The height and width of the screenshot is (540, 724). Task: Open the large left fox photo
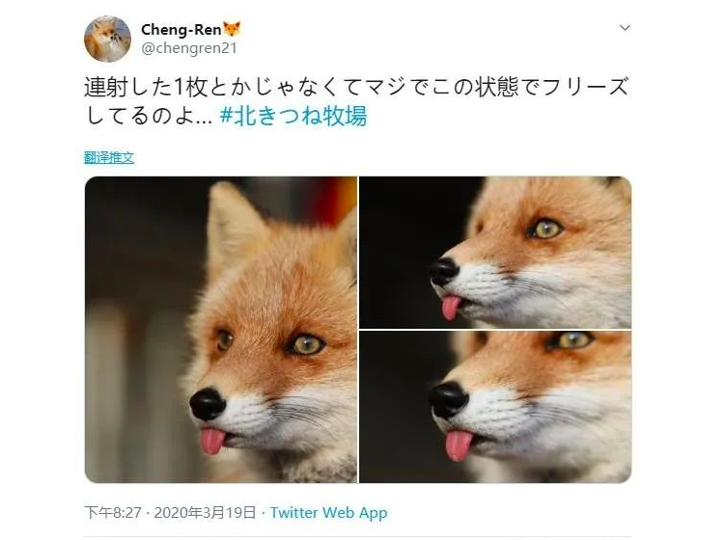[x=221, y=329]
